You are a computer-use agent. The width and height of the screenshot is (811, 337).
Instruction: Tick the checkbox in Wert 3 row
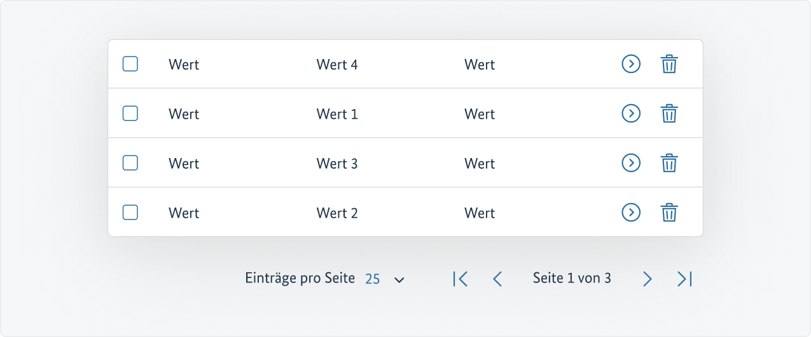[130, 162]
